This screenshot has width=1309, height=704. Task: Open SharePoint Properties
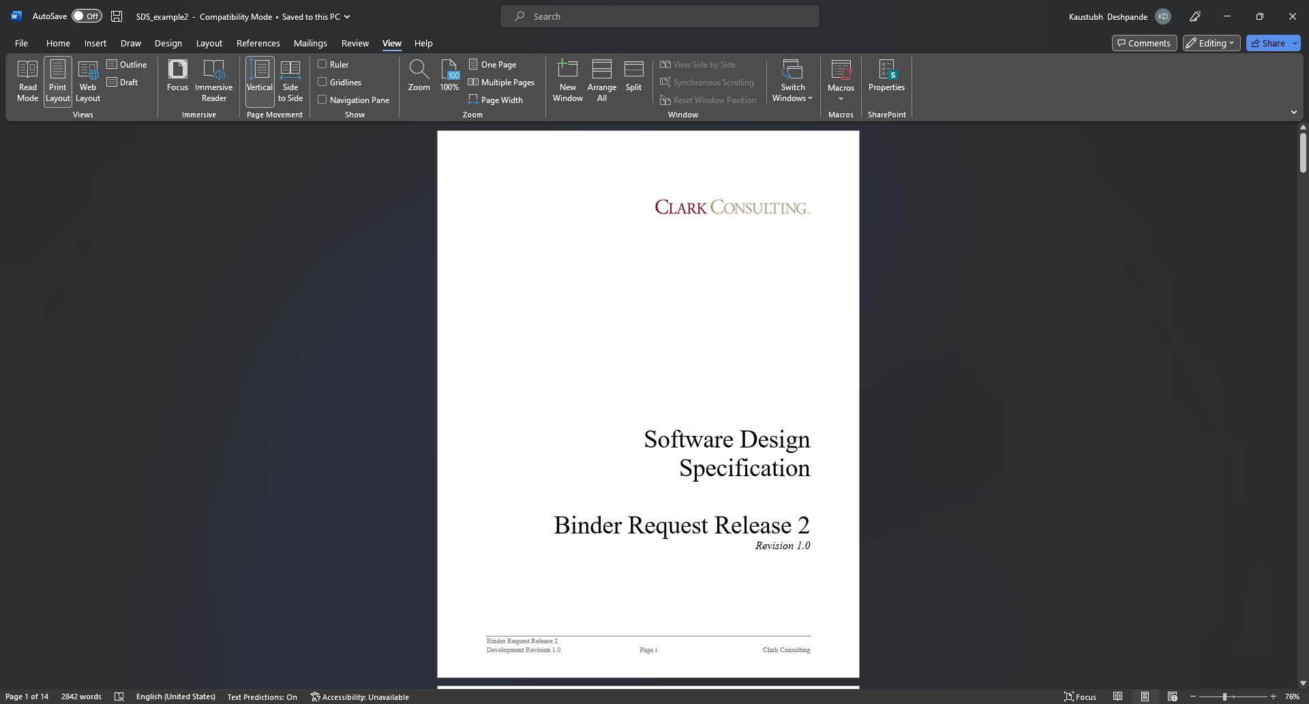886,76
